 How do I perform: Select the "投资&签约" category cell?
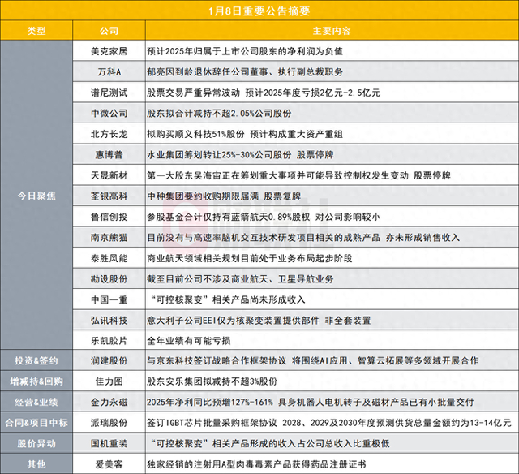36,360
